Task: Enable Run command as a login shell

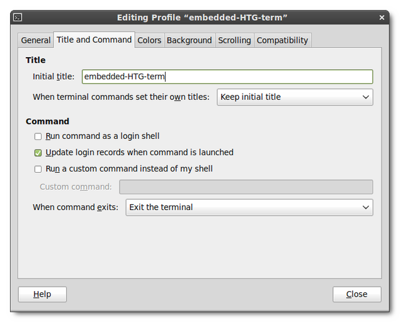Action: coord(38,136)
